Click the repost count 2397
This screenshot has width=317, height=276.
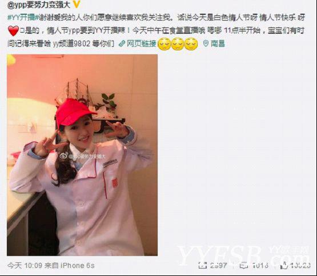(x=218, y=265)
